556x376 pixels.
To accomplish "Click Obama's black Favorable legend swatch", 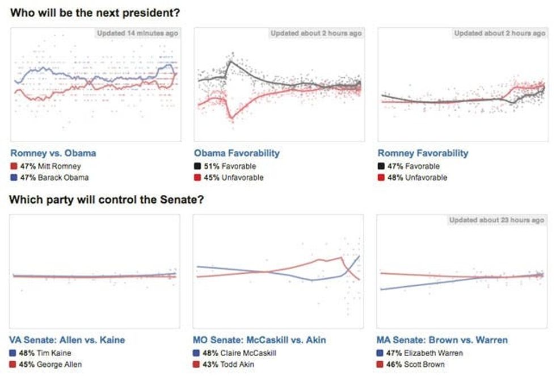I will (197, 166).
